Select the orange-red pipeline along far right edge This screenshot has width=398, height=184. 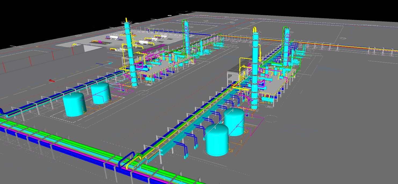point(349,45)
